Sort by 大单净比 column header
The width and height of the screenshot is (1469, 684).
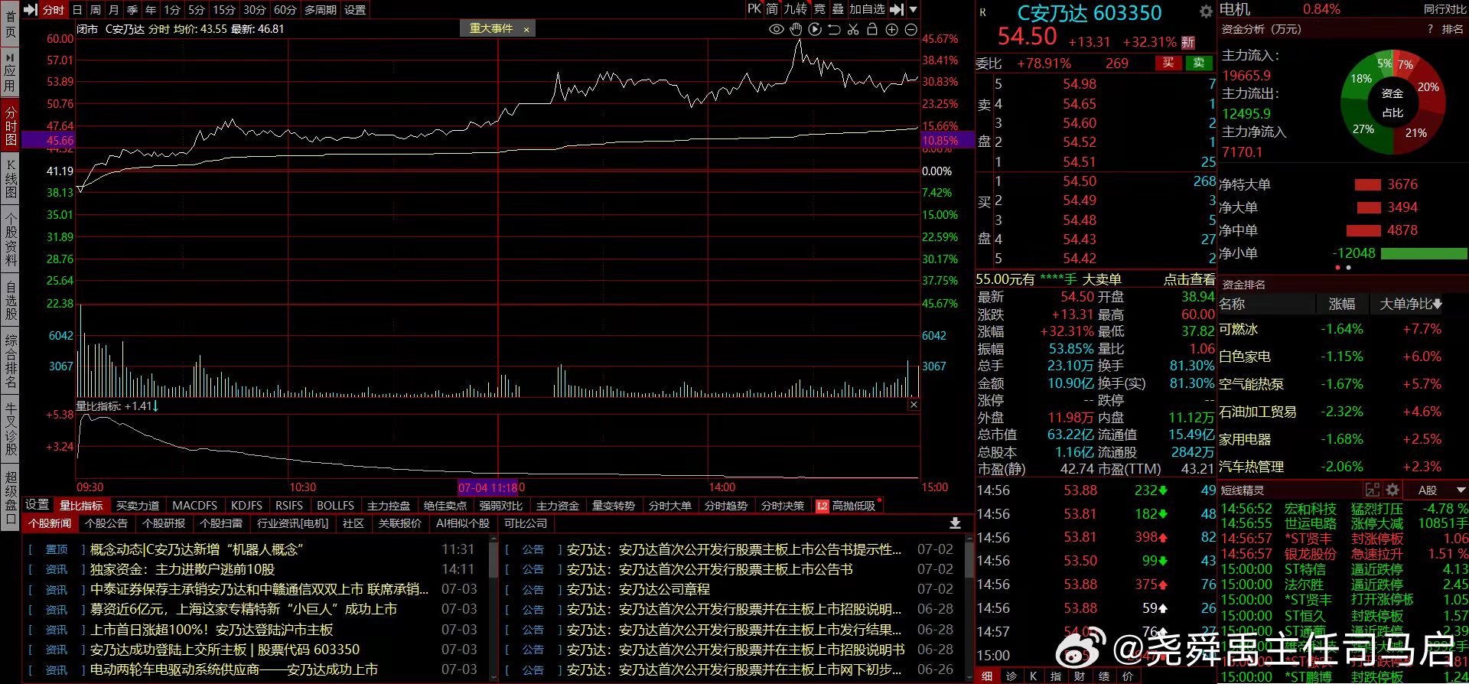click(1409, 304)
